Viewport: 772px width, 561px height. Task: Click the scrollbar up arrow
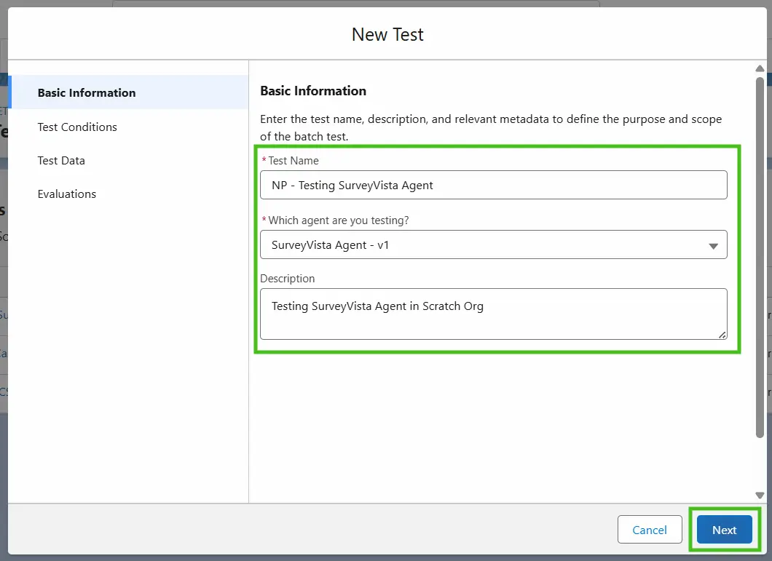760,68
